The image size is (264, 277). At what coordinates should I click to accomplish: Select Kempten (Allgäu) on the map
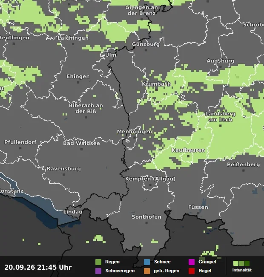click(150, 179)
